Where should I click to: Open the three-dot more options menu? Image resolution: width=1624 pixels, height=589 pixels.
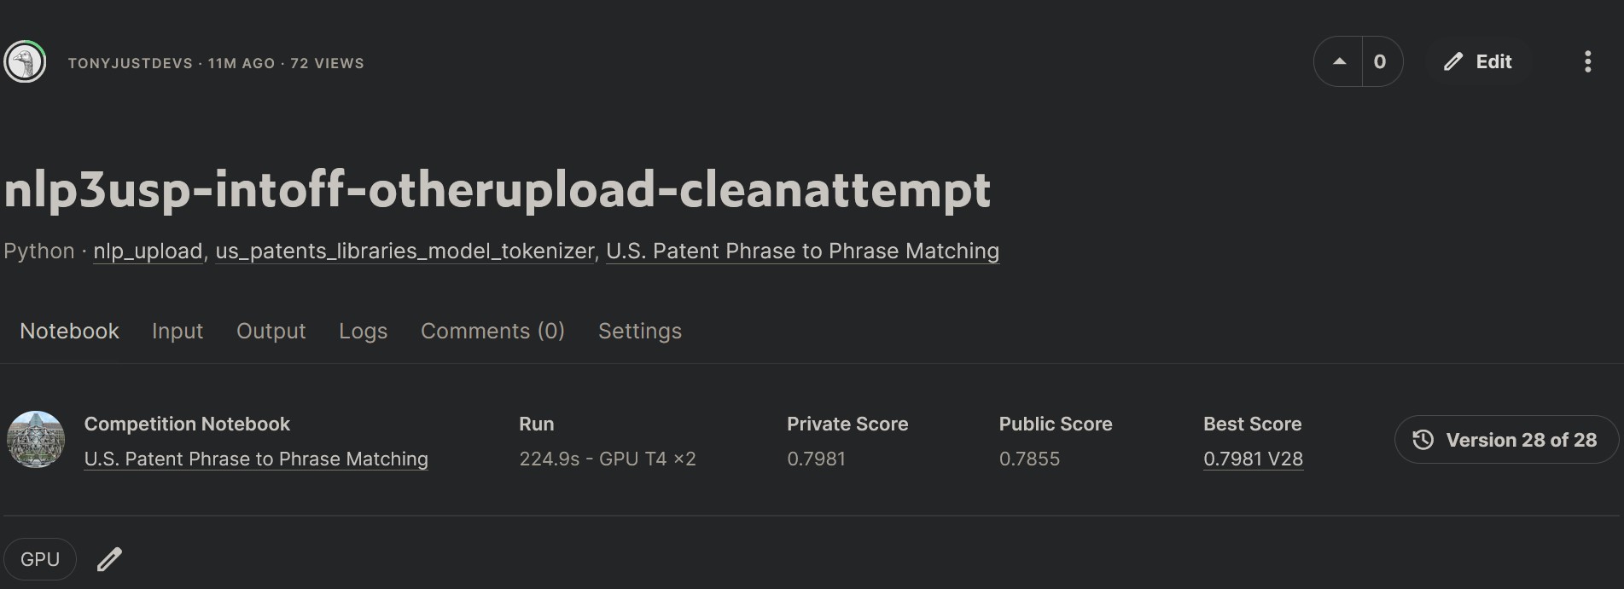(x=1587, y=61)
